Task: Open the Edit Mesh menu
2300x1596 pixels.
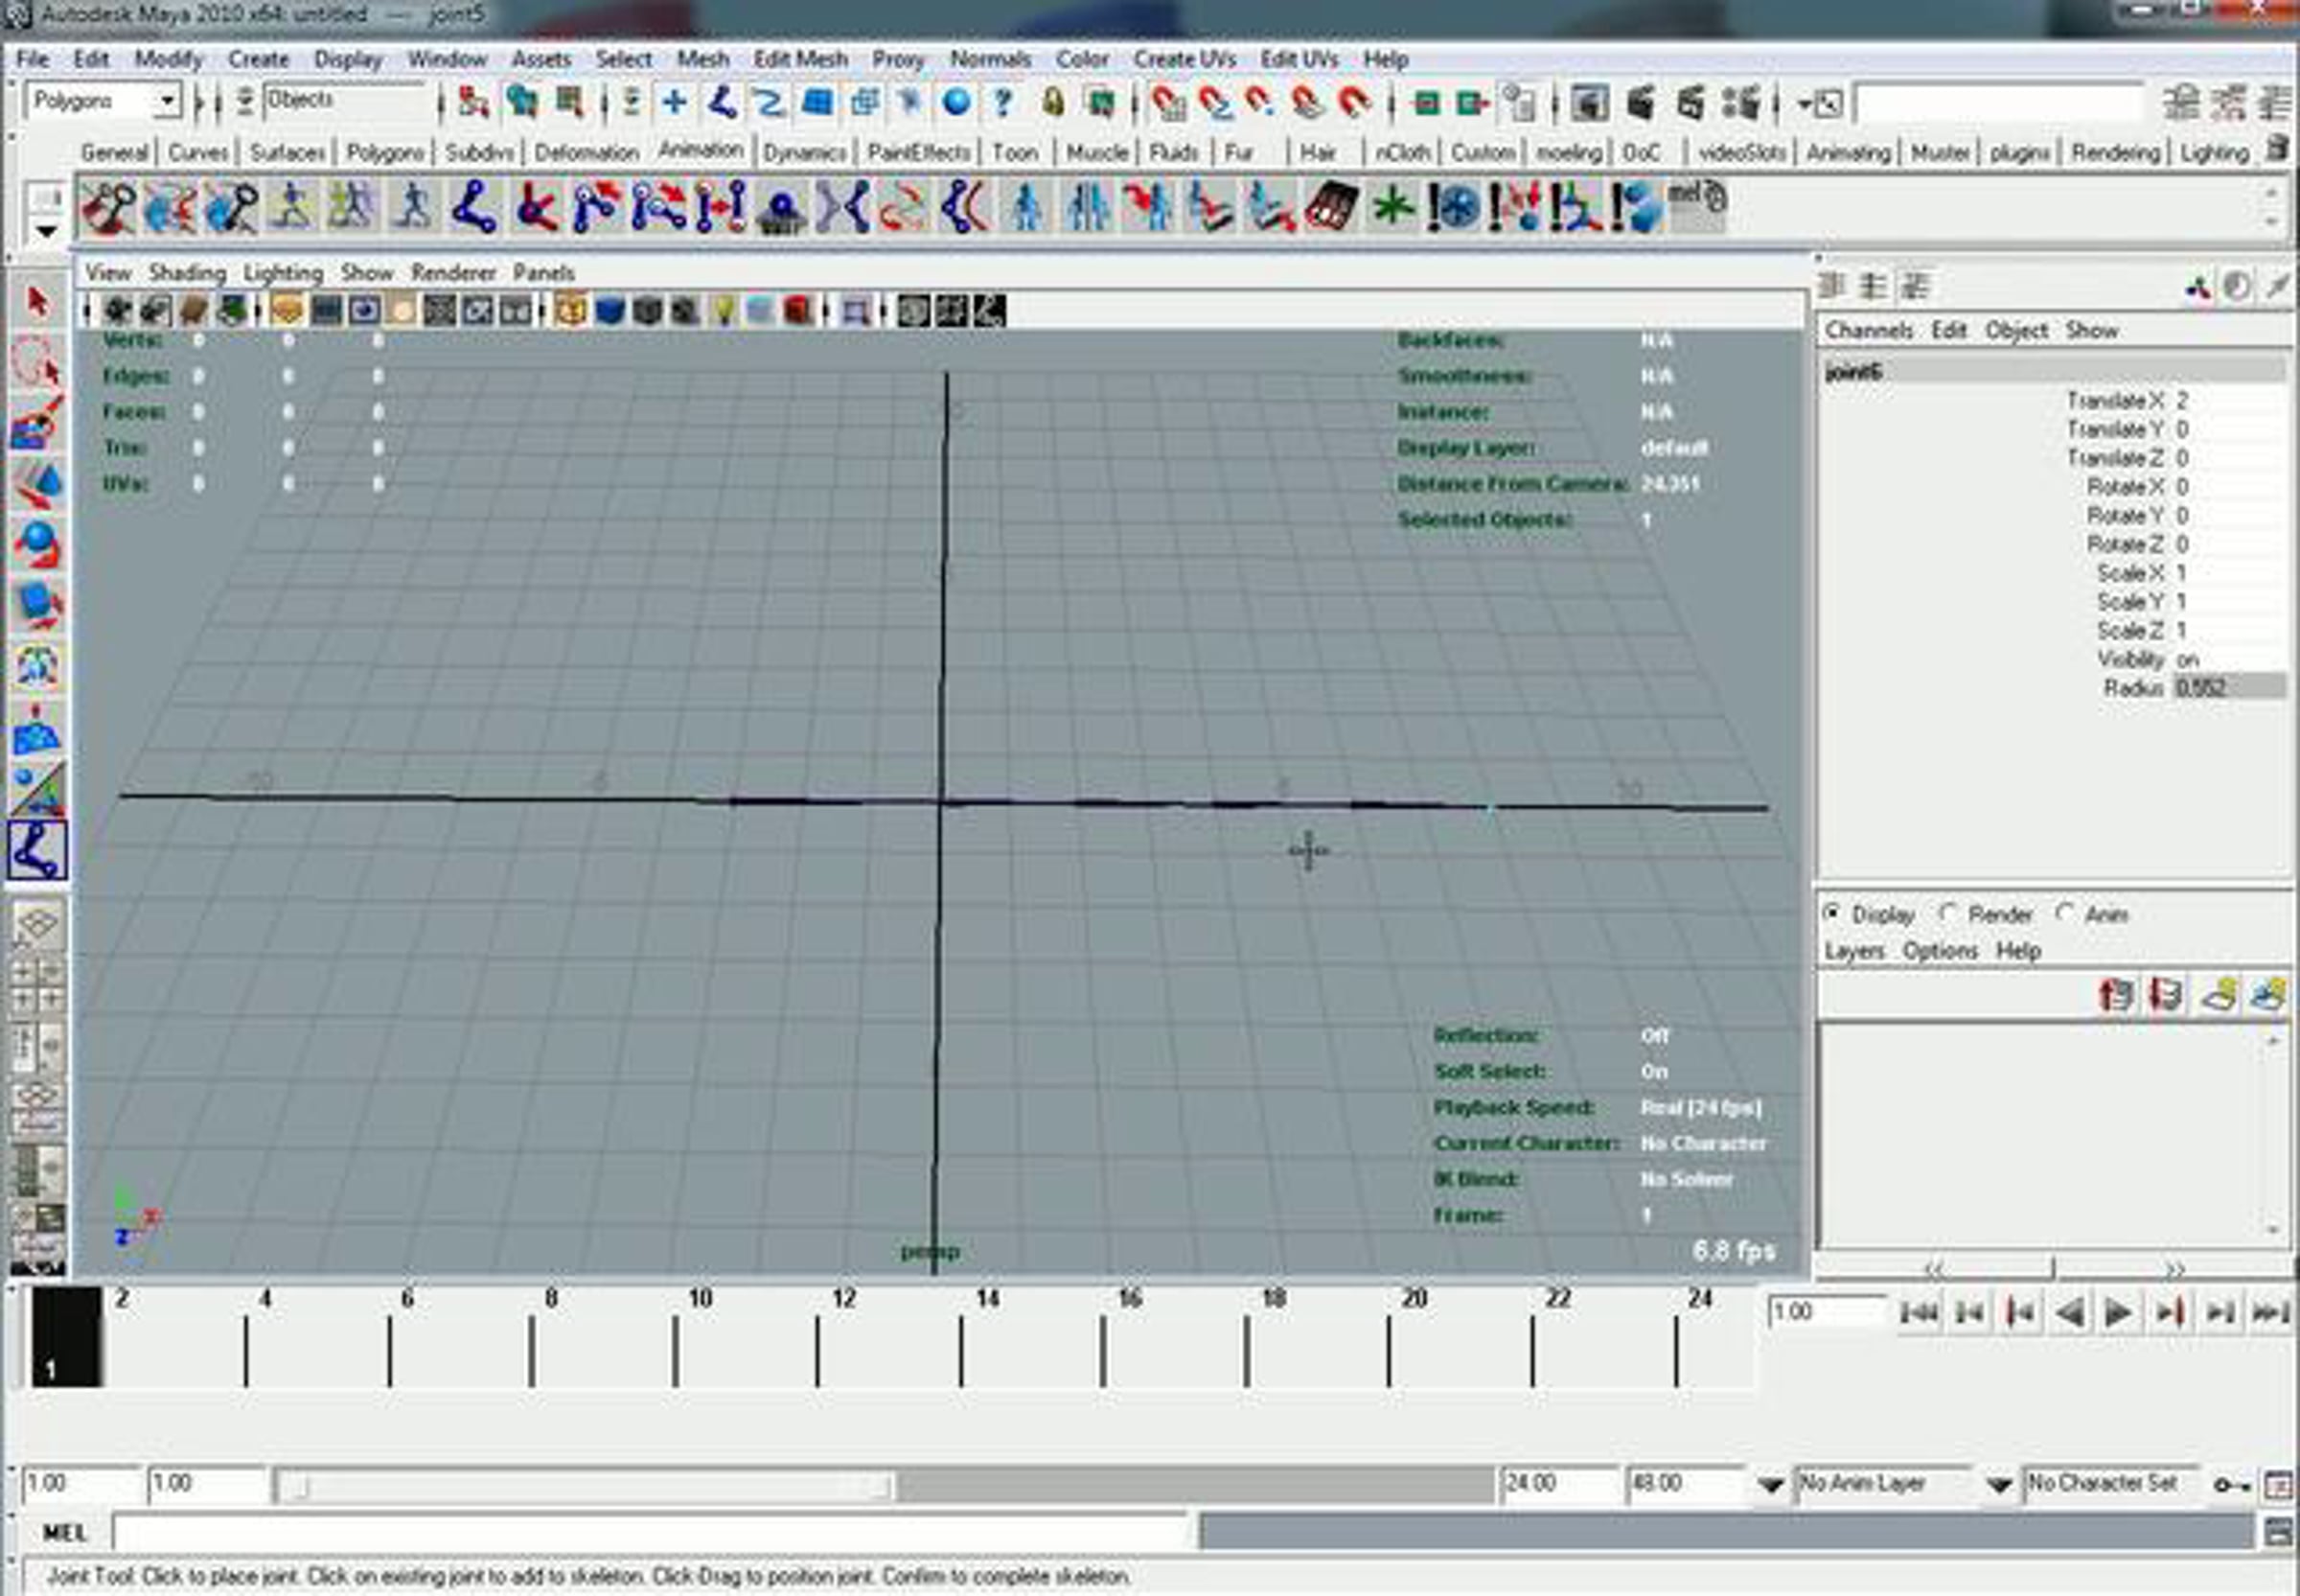Action: click(799, 59)
